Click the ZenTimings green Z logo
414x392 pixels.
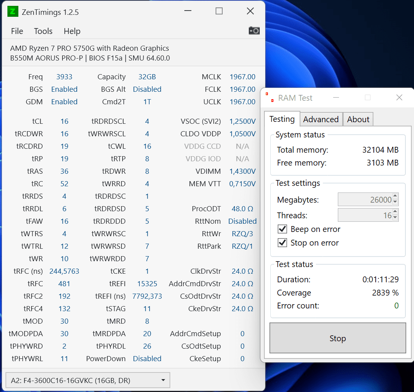[12, 12]
